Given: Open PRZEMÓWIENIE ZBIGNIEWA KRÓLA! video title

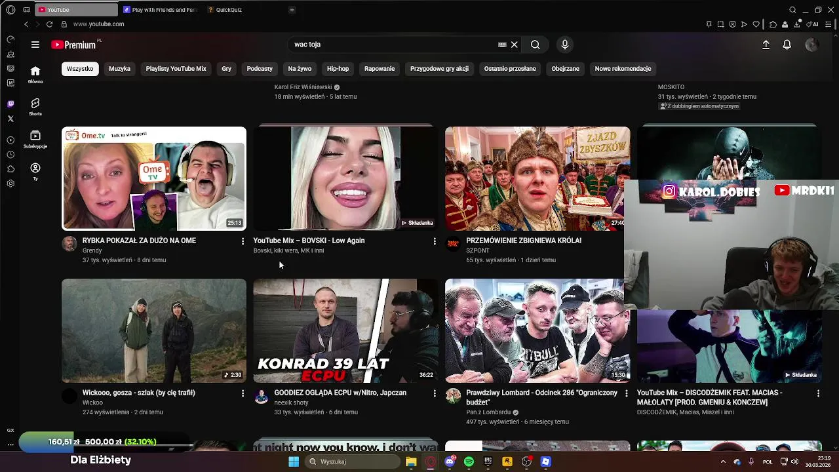Looking at the screenshot, I should [524, 241].
